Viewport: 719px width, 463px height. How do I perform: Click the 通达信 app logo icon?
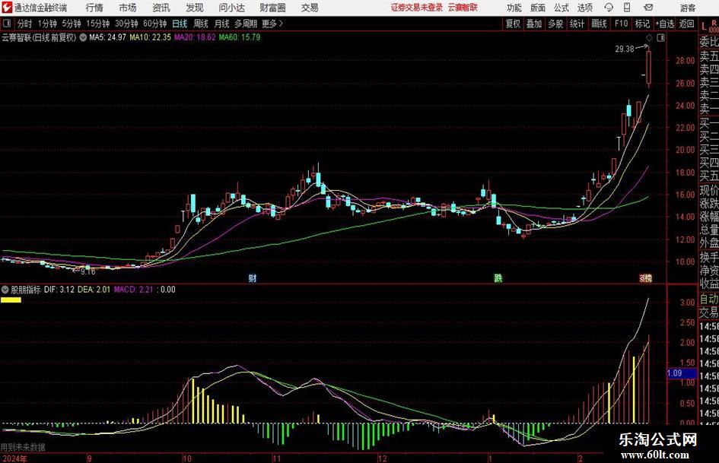coord(8,8)
